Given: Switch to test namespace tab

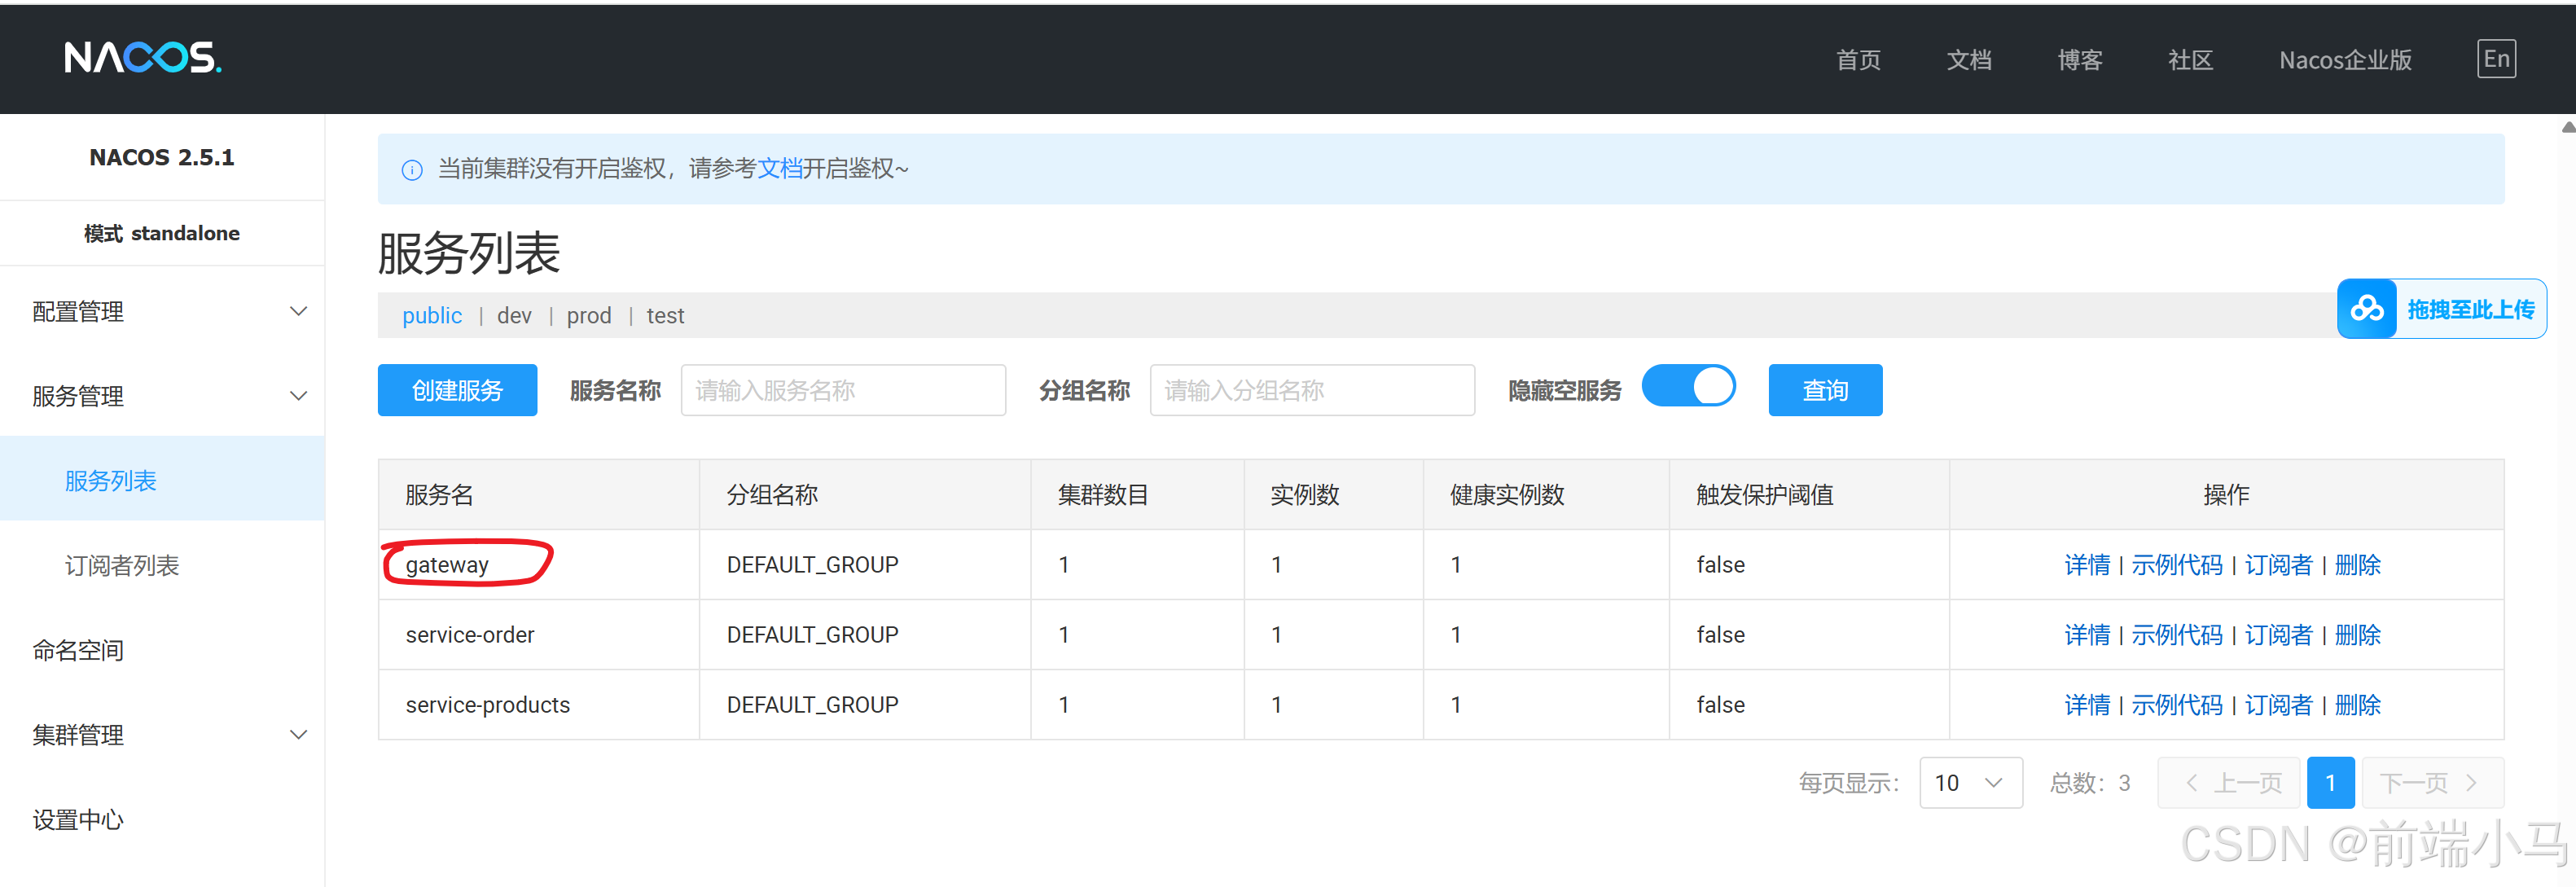Looking at the screenshot, I should coord(665,316).
